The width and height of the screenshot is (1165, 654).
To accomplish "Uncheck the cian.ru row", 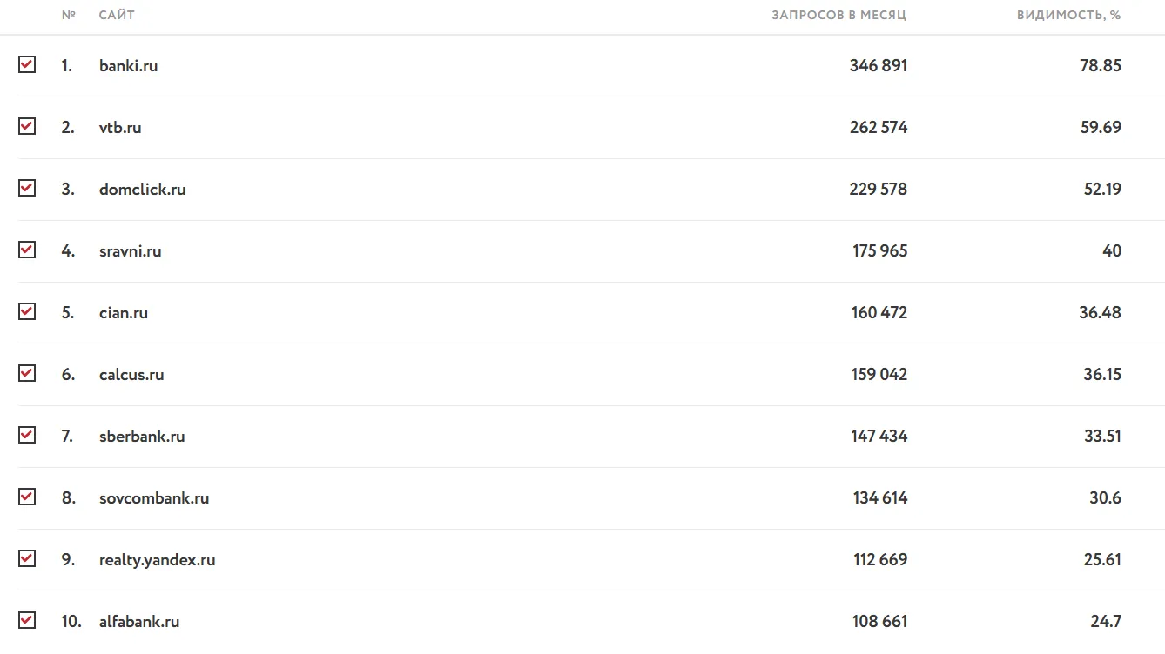I will click(27, 311).
